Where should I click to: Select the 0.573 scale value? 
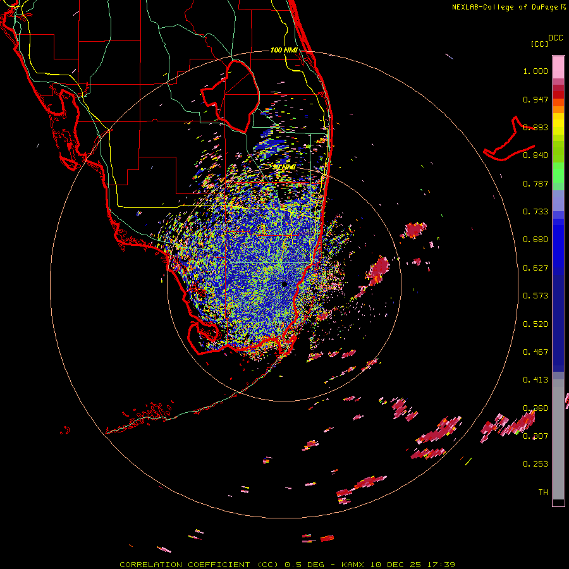(x=535, y=296)
